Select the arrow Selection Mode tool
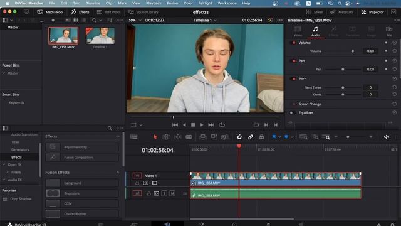This screenshot has height=226, width=401. point(155,137)
